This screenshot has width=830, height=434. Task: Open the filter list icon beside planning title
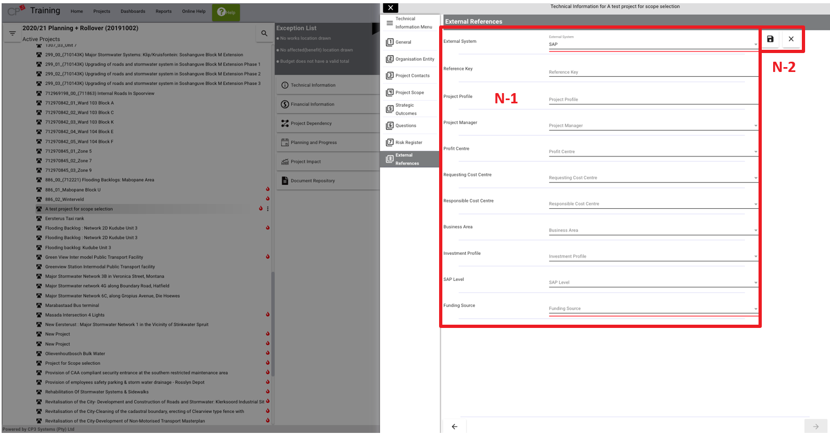pos(12,34)
